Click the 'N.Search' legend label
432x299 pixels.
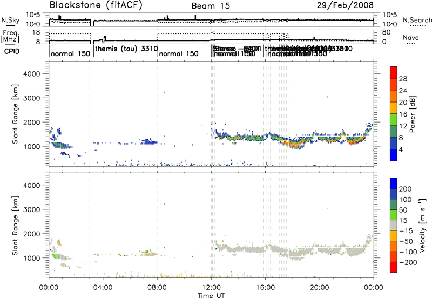(x=417, y=20)
